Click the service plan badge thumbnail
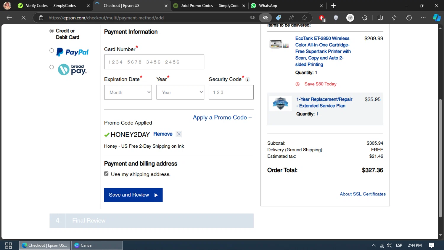The width and height of the screenshot is (444, 250). (280, 103)
